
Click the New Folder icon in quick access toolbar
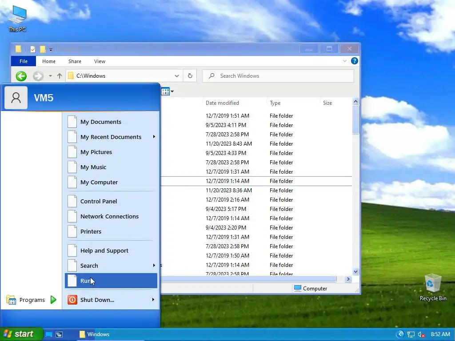[43, 49]
